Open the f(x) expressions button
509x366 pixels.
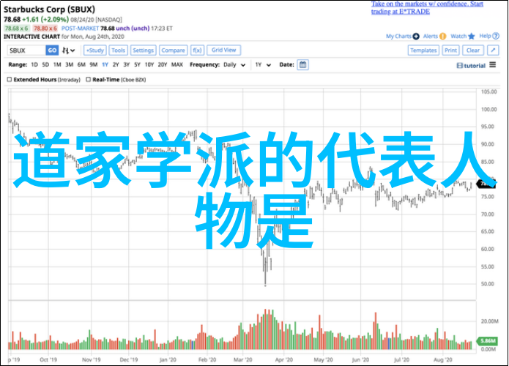pos(197,51)
